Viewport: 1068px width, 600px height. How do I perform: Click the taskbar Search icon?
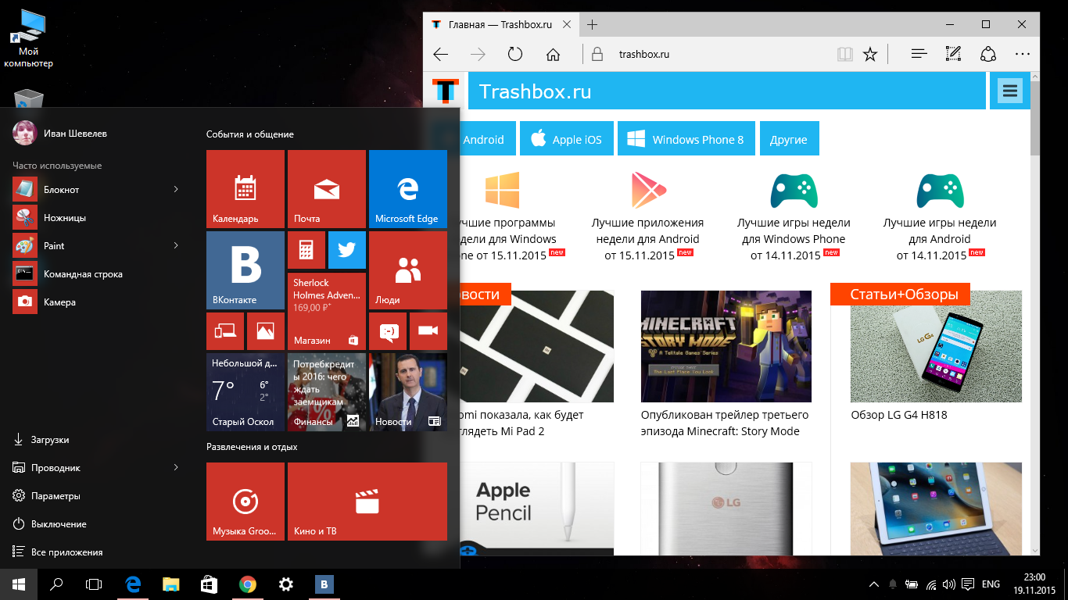click(56, 584)
